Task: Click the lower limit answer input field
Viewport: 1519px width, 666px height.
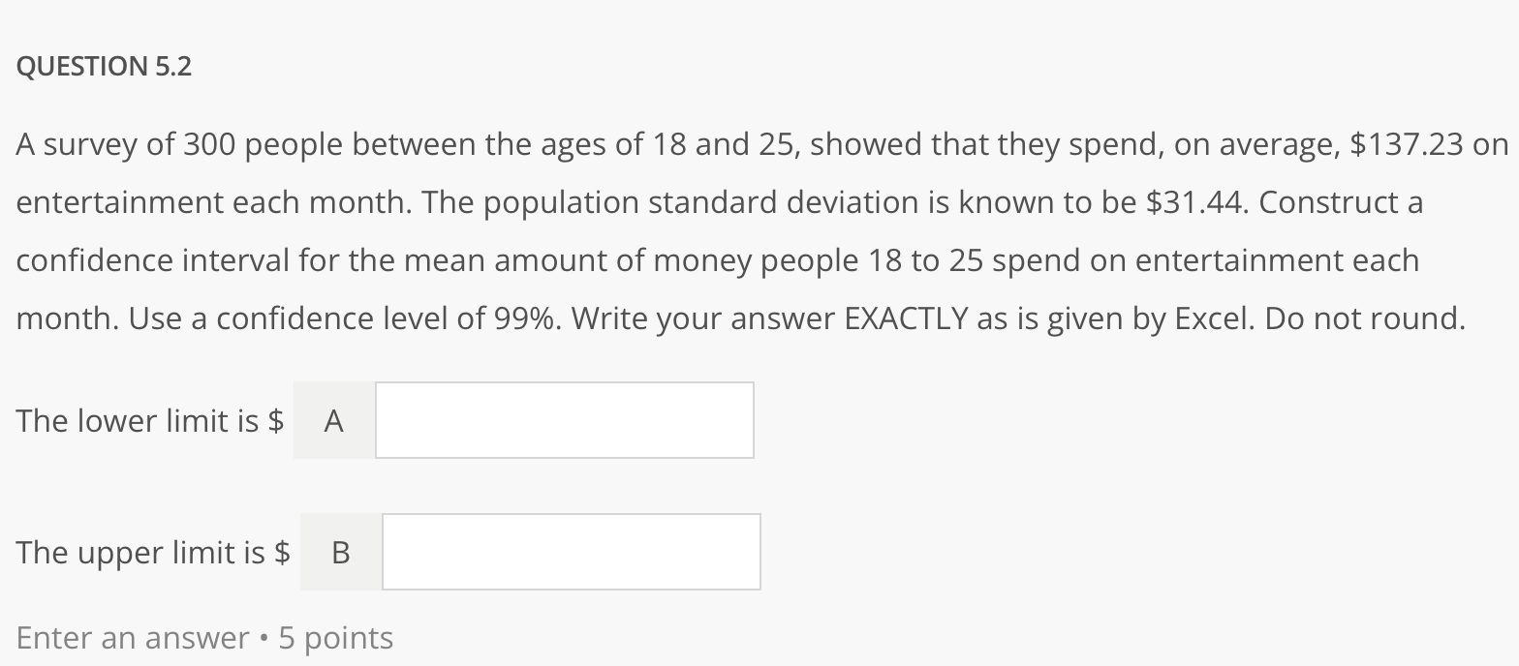Action: tap(564, 419)
